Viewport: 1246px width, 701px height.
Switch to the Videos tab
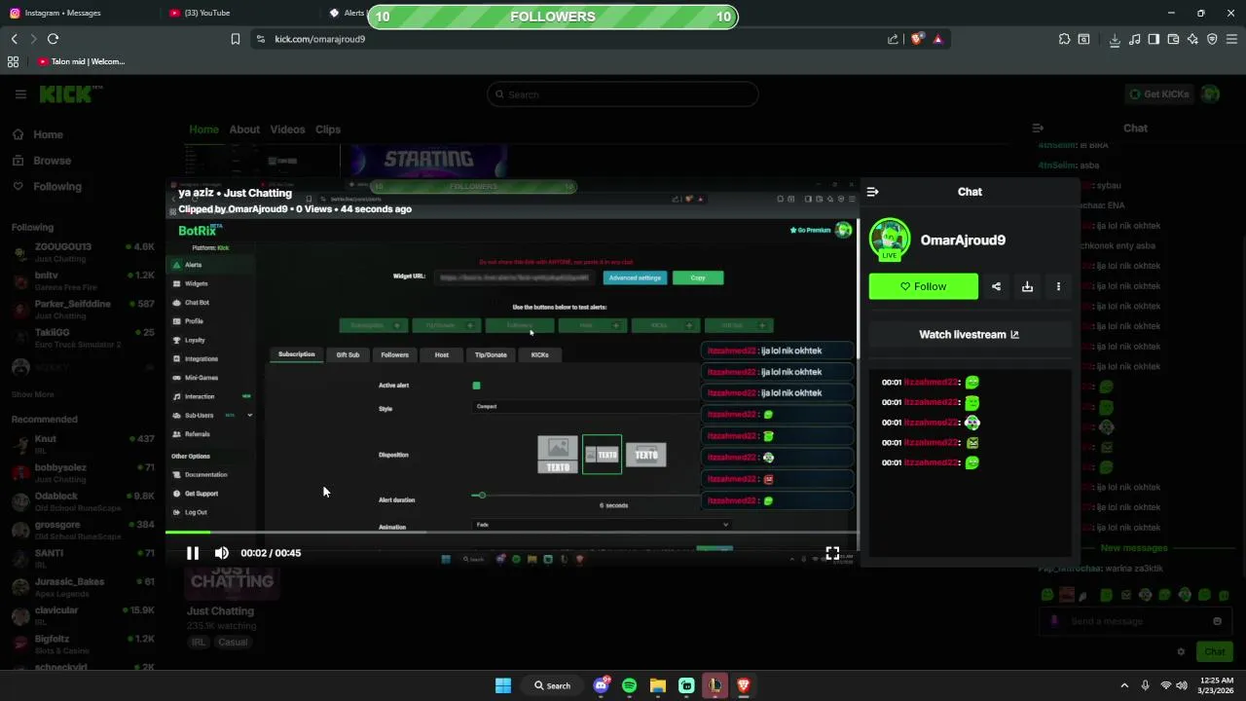click(x=287, y=129)
